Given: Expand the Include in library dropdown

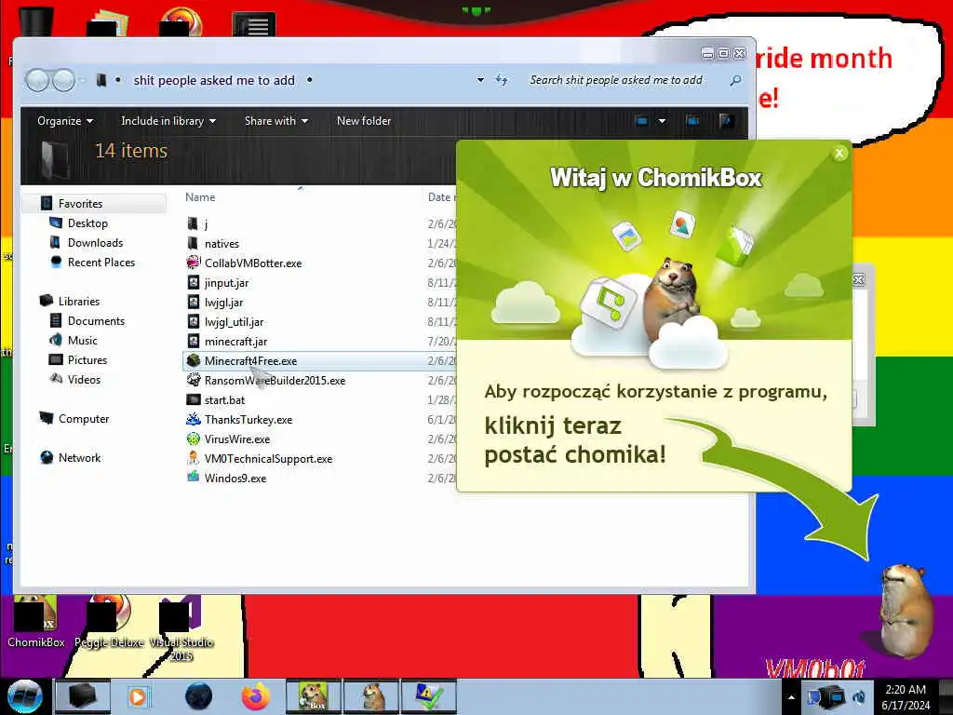Looking at the screenshot, I should point(168,120).
